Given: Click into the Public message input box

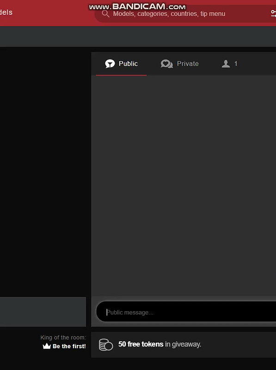Looking at the screenshot, I should (x=186, y=312).
